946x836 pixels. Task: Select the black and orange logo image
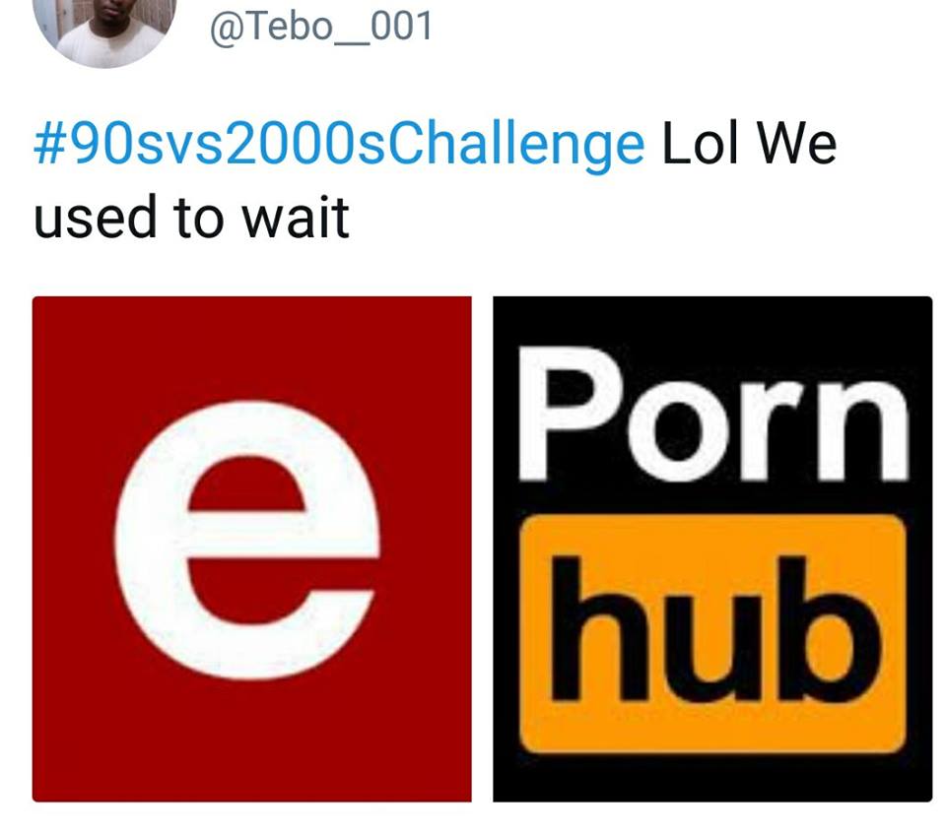(x=712, y=548)
